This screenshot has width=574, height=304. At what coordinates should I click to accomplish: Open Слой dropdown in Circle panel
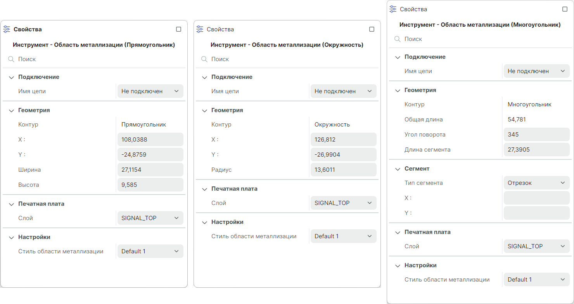pos(343,203)
